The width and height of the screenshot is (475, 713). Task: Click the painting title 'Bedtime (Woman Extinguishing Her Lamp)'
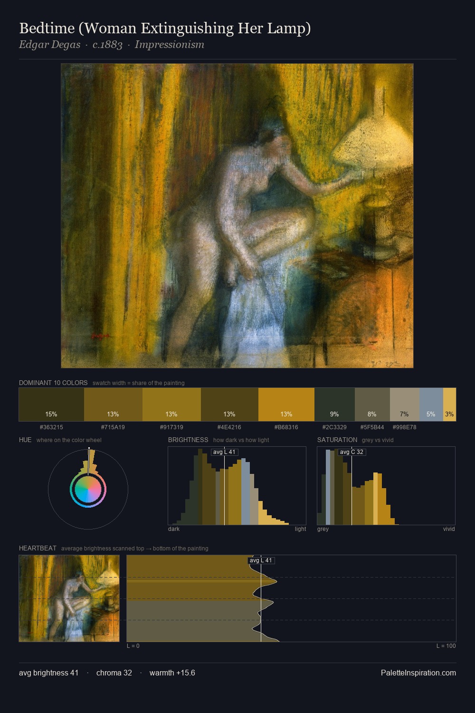(165, 29)
